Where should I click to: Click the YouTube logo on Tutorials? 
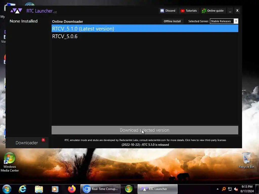click(183, 11)
